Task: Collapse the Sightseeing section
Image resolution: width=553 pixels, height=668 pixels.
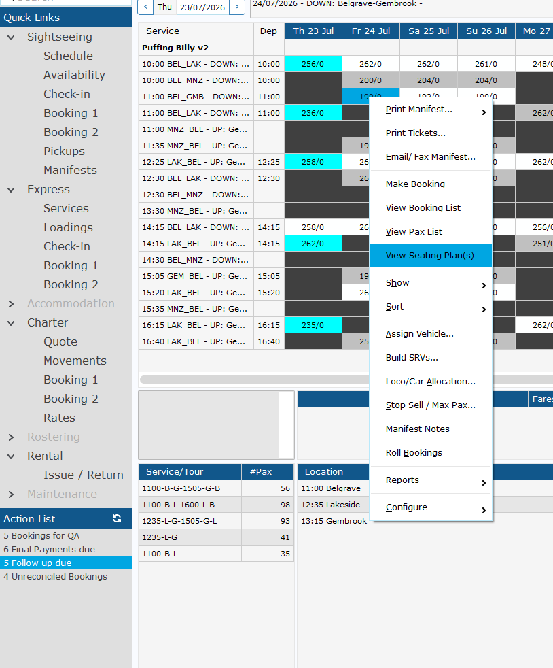Action: pyautogui.click(x=11, y=37)
